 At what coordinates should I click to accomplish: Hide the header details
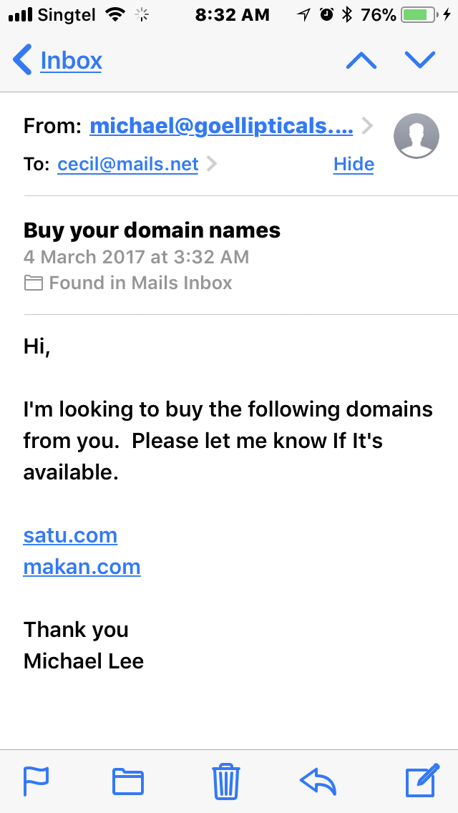click(x=354, y=165)
